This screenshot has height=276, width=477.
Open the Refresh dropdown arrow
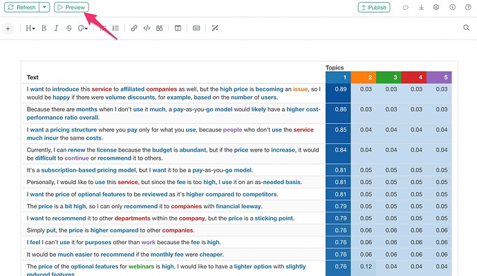pos(44,8)
